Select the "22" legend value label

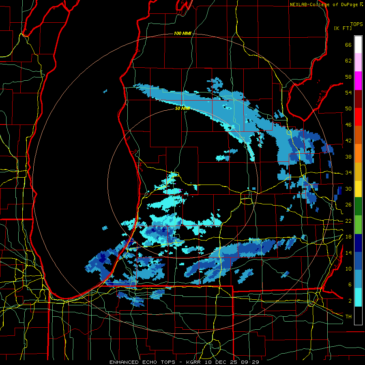point(348,221)
